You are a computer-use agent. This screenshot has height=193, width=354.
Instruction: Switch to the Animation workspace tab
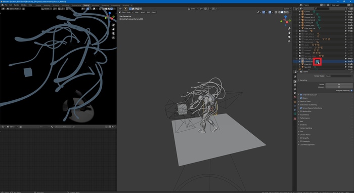click(x=95, y=5)
